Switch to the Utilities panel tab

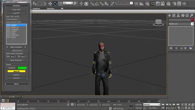point(192,16)
